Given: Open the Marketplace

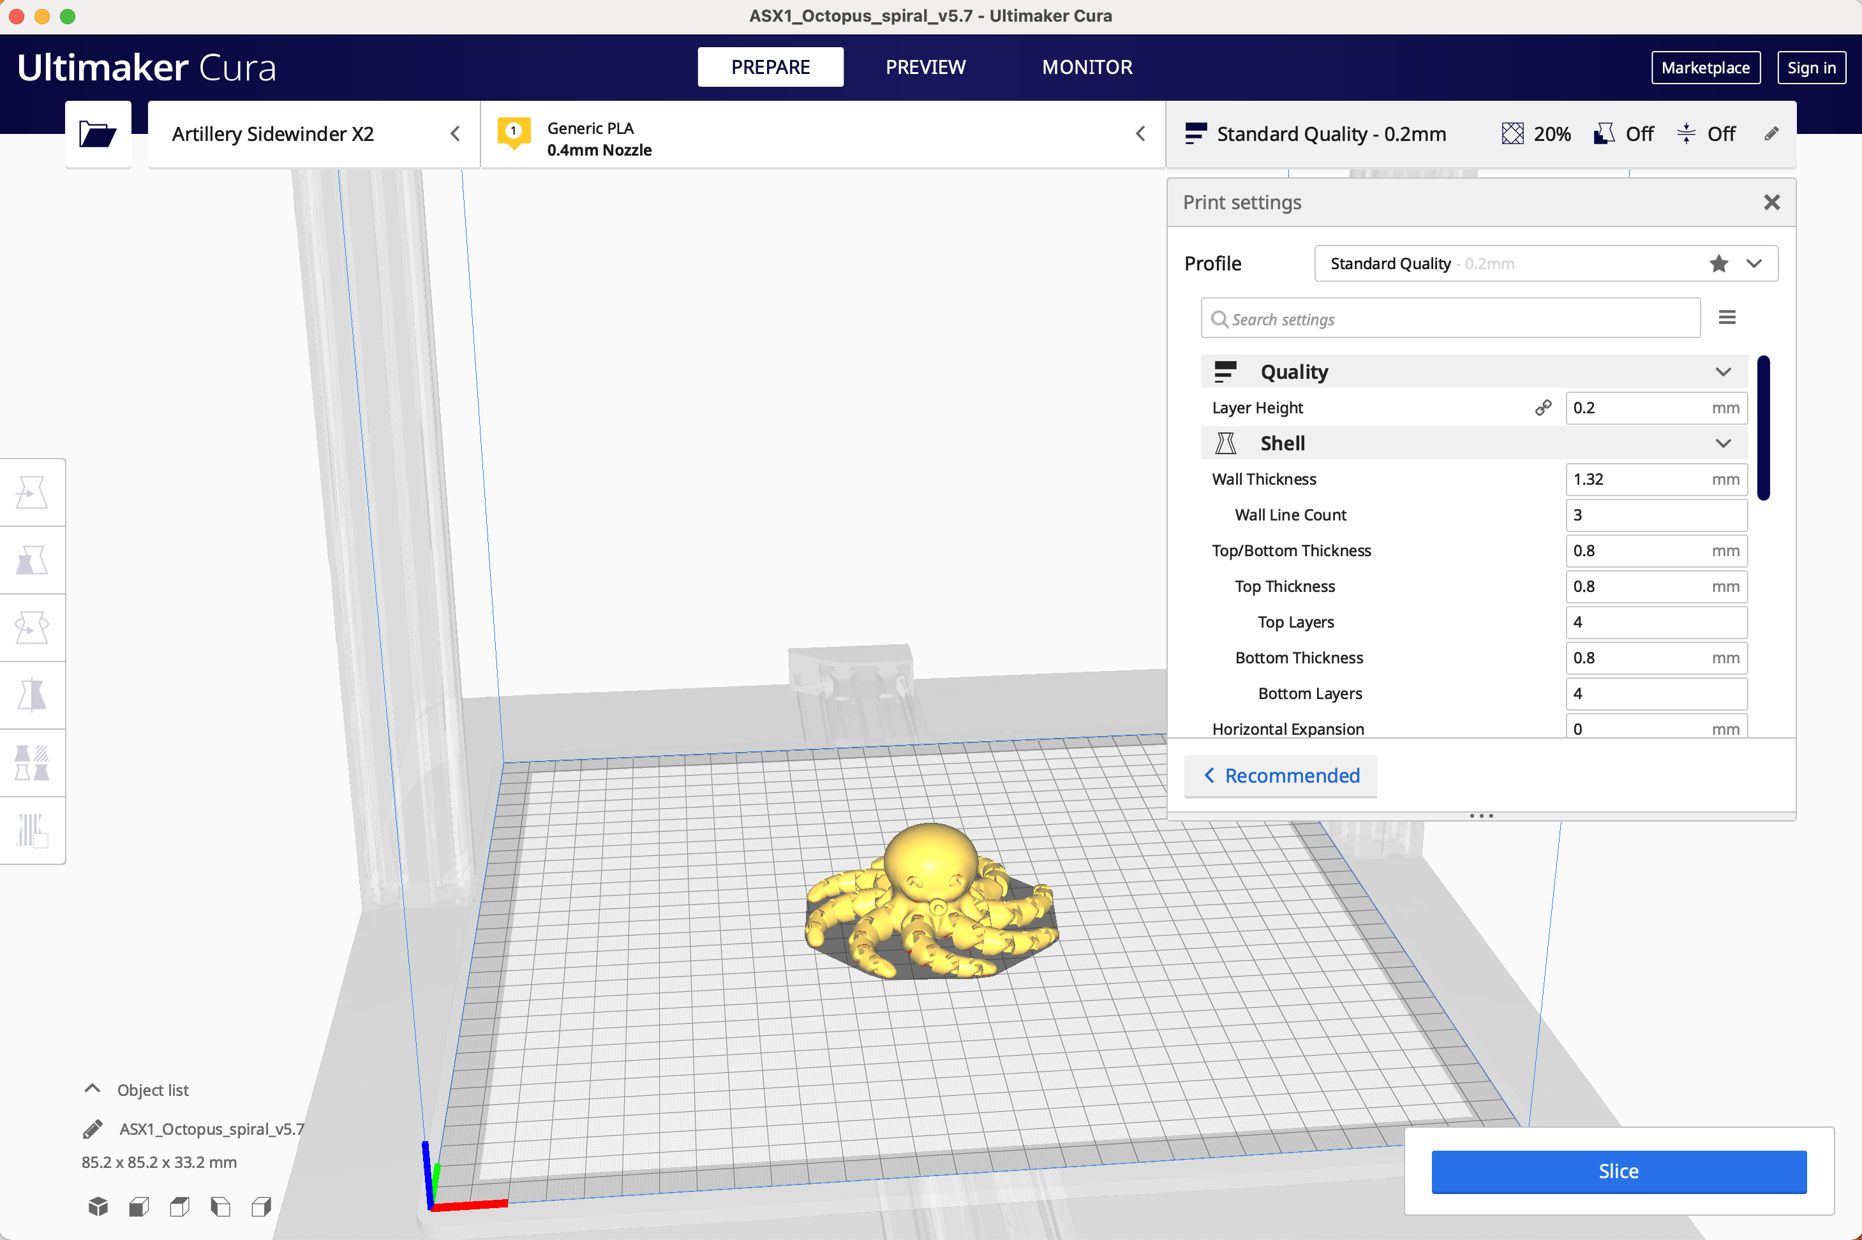Looking at the screenshot, I should [x=1706, y=68].
